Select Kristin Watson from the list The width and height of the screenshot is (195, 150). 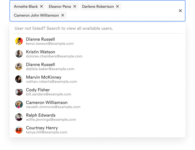point(97,54)
